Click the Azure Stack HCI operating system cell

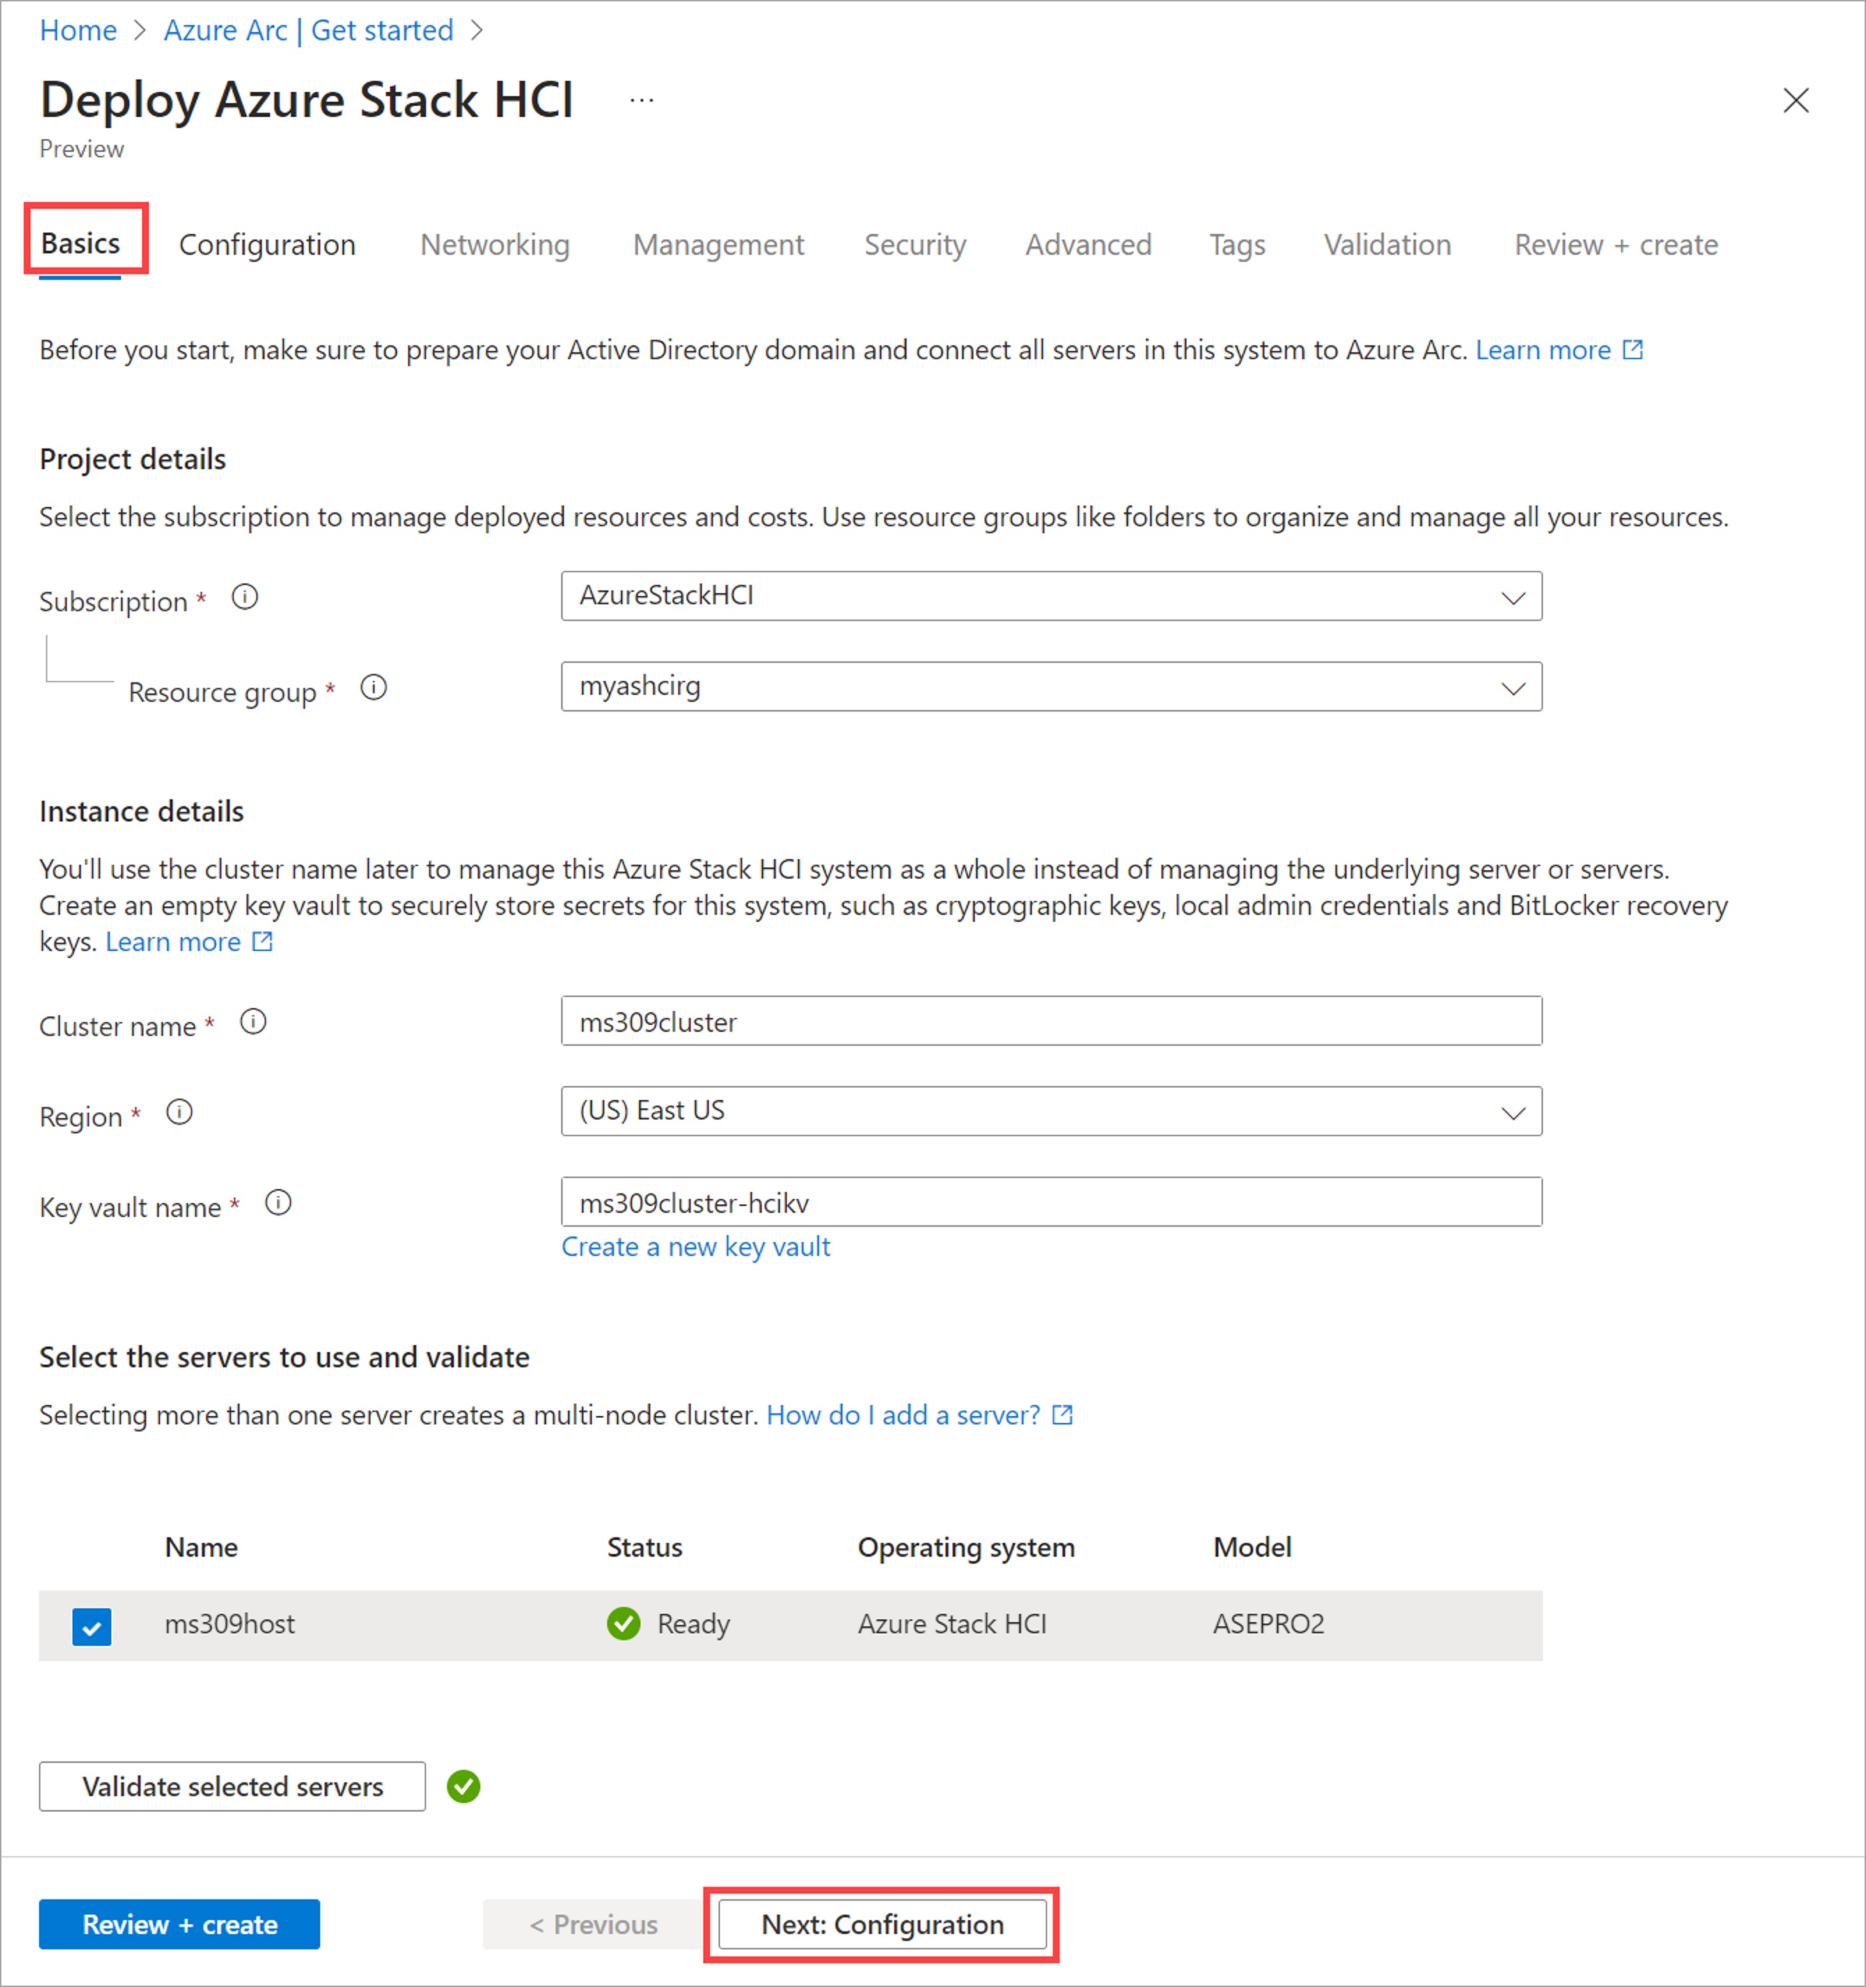click(x=952, y=1624)
